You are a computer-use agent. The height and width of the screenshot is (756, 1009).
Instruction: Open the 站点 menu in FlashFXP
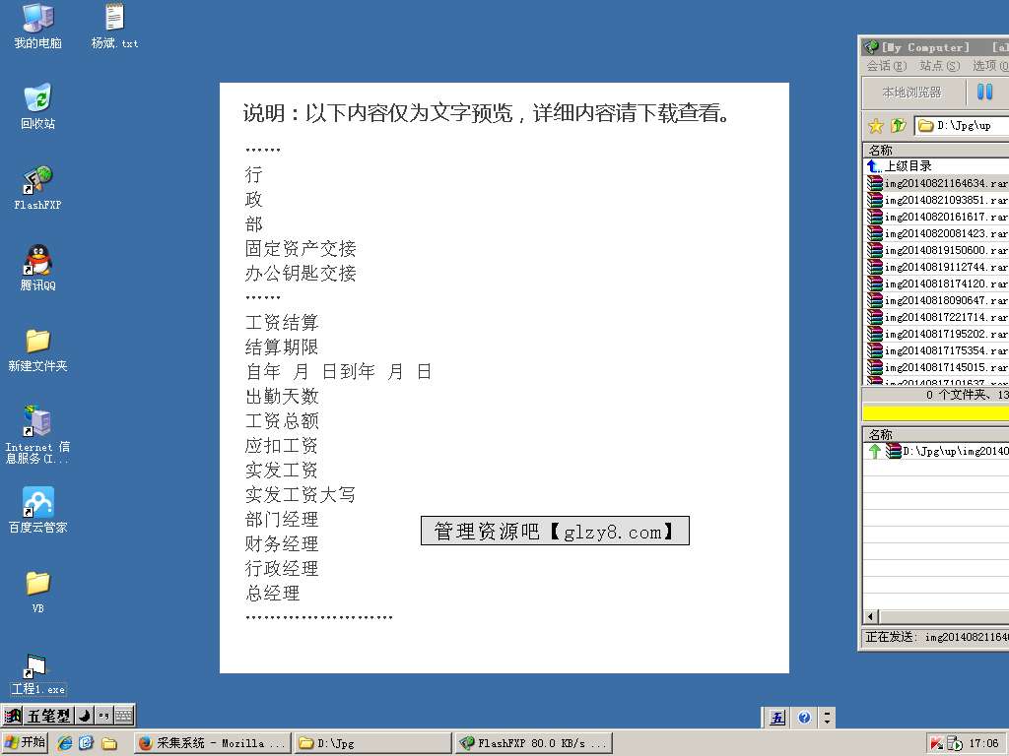[x=939, y=66]
